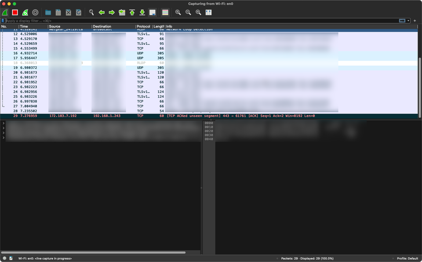Apply the display filter arrow button
The image size is (422, 262).
[402, 21]
